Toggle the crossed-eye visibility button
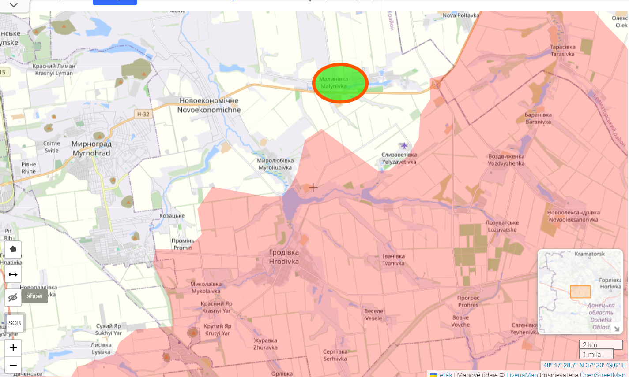Screen dimensions: 629x377 [x=13, y=297]
